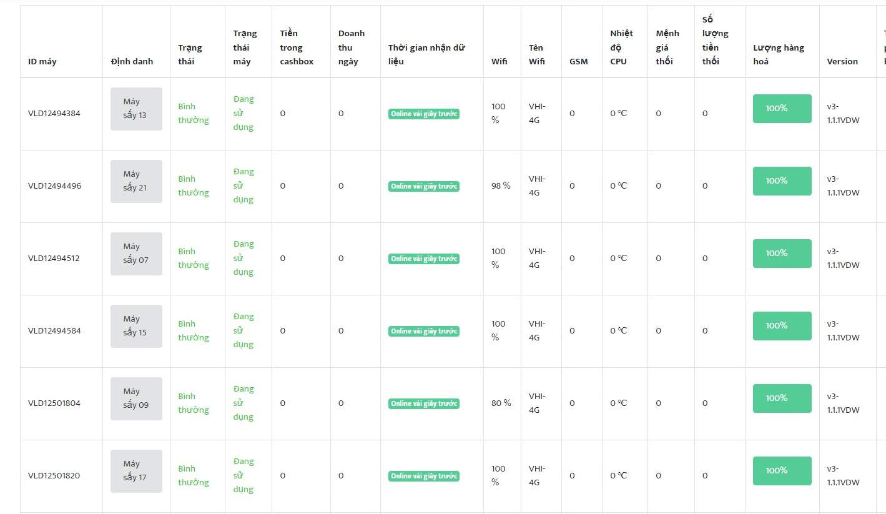Select machine ID VLD12494496
Viewport: 886px width, 514px height.
point(54,186)
